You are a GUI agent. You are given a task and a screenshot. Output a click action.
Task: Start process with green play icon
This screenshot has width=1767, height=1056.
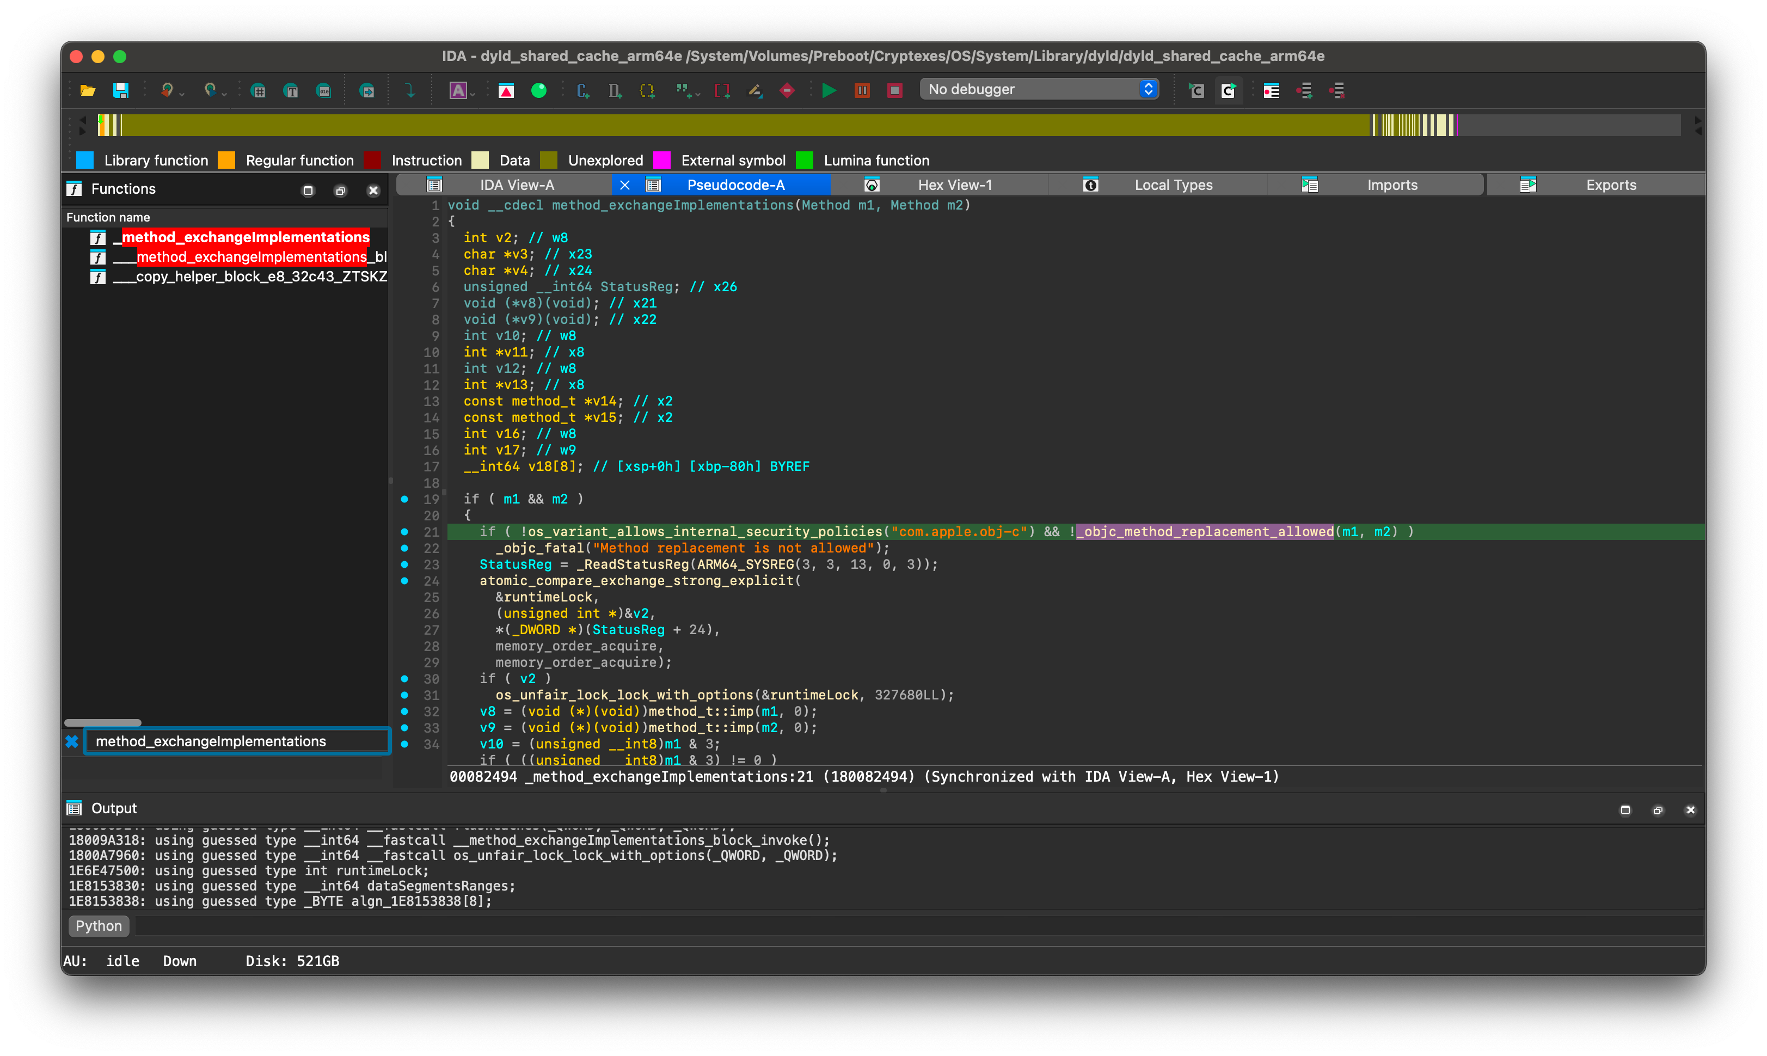[829, 90]
